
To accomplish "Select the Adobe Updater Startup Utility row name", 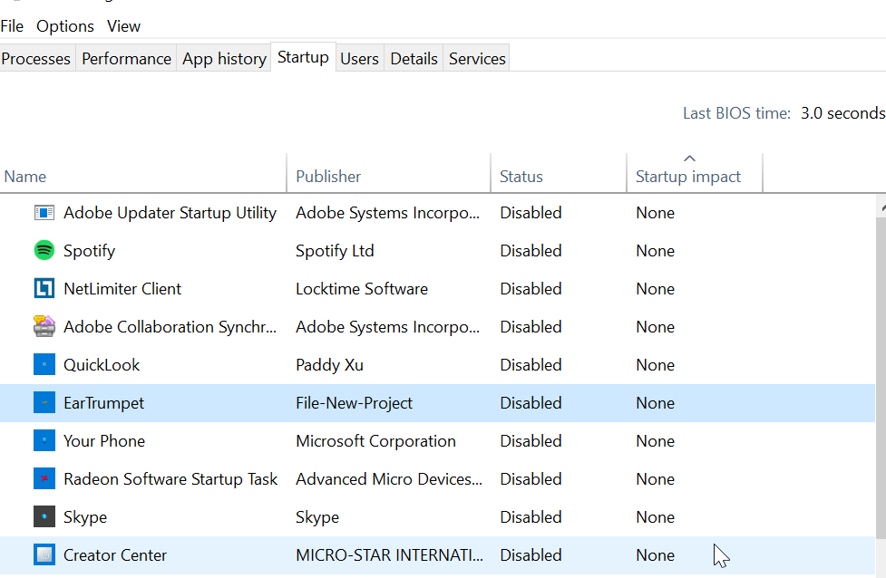I will tap(170, 213).
